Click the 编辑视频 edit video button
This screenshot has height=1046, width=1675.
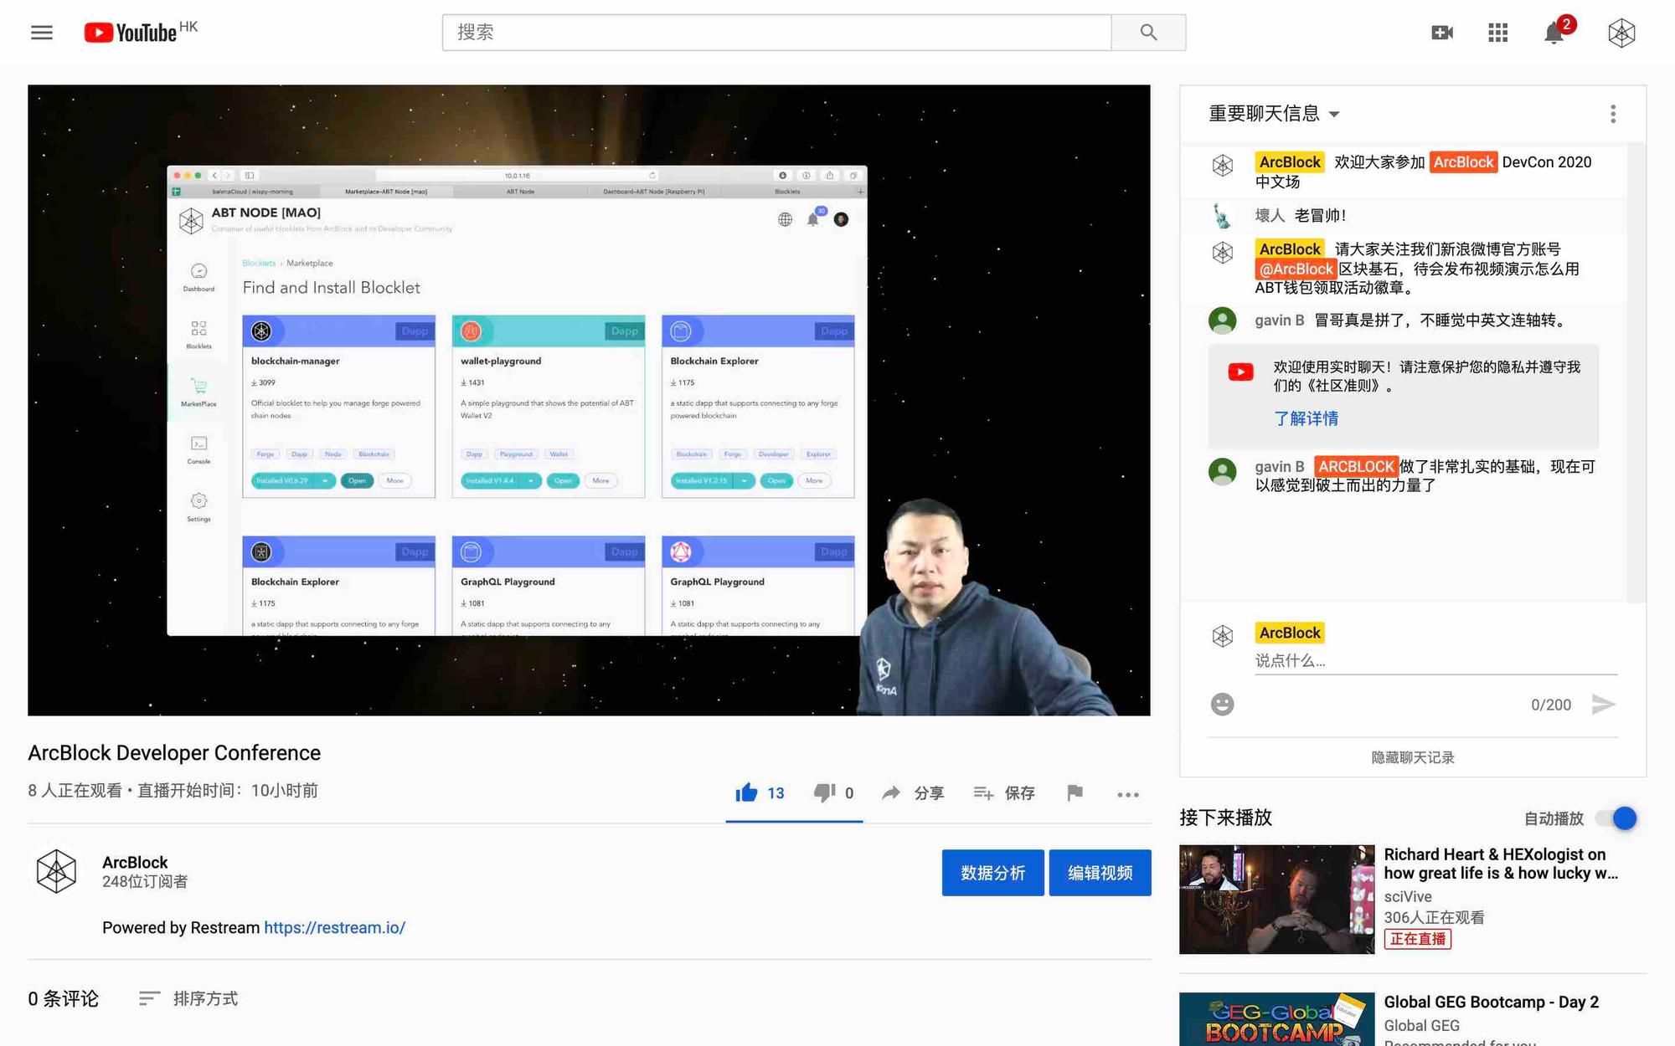[x=1100, y=873]
